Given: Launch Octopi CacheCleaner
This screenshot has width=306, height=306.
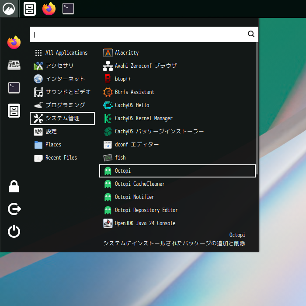Looking at the screenshot, I should [x=177, y=184].
